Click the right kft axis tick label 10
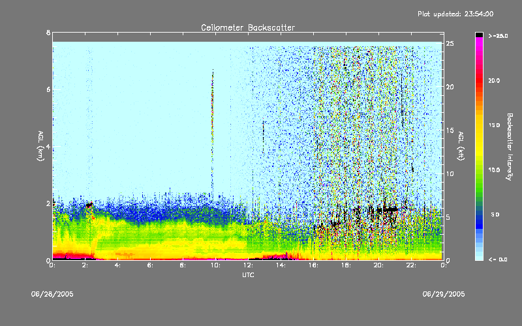The height and width of the screenshot is (326, 522). pos(450,174)
